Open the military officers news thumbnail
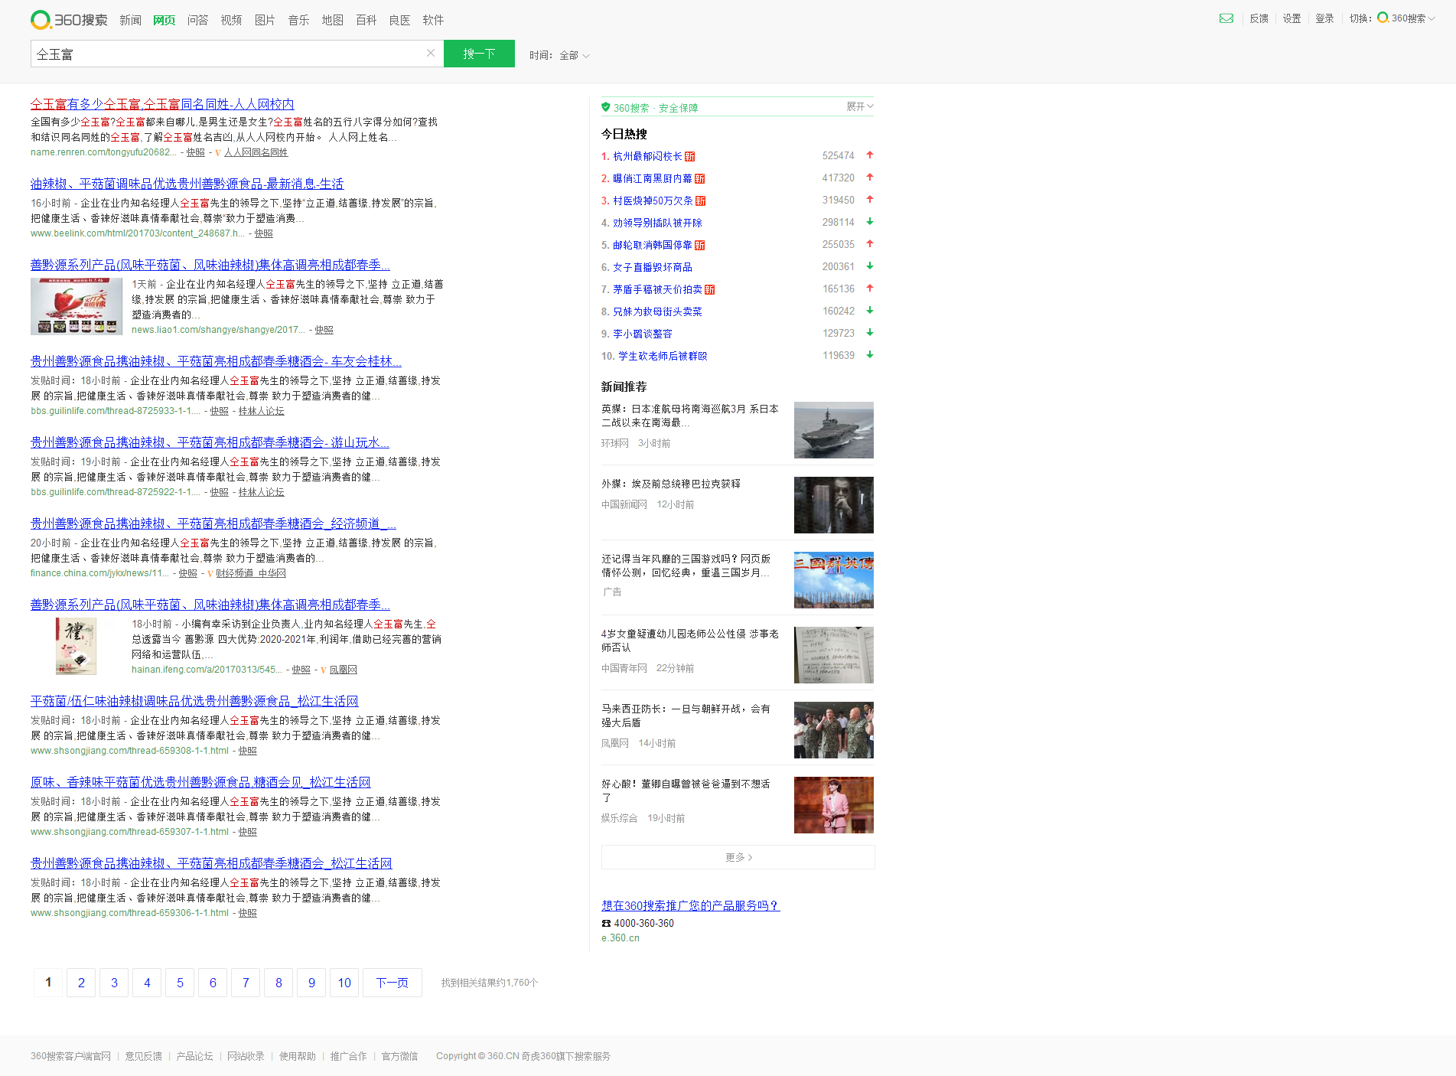 [834, 730]
